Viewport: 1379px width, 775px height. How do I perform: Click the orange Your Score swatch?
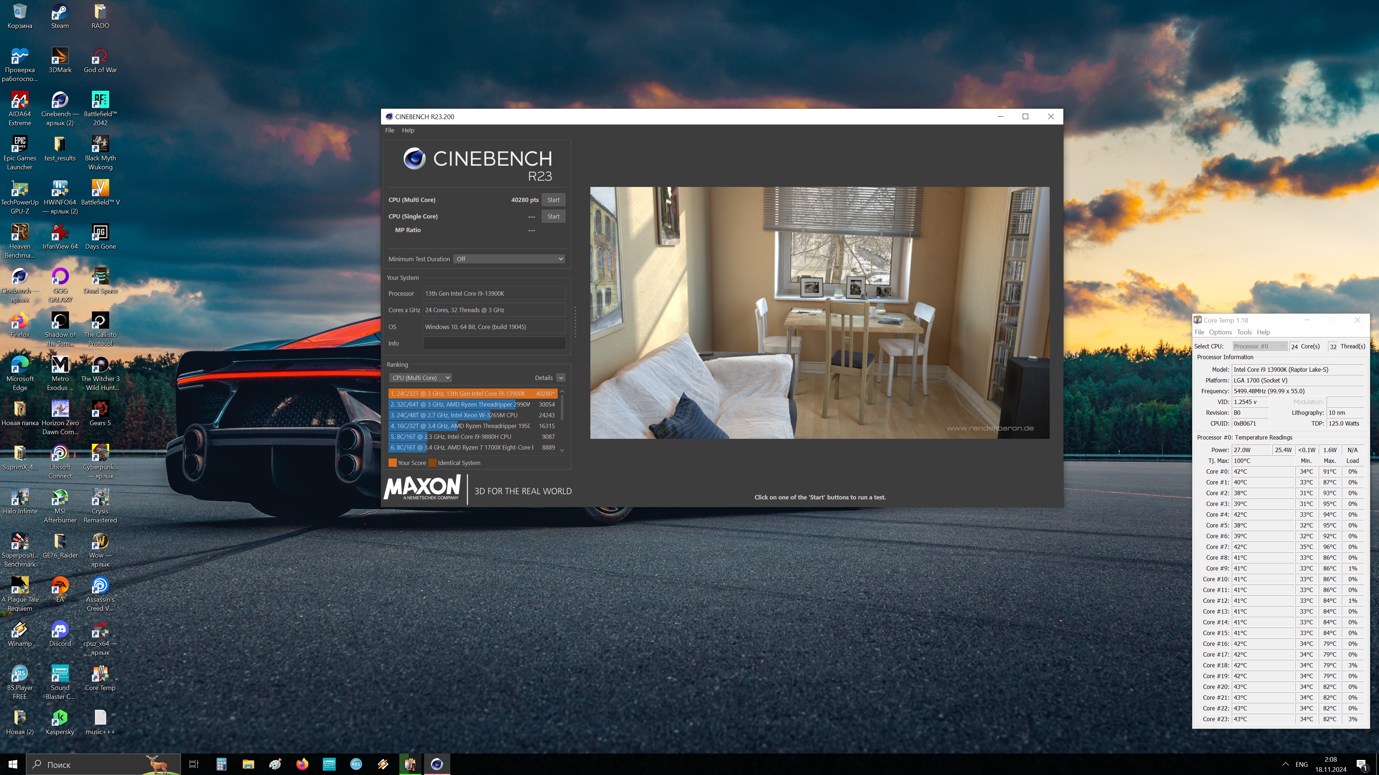click(393, 462)
